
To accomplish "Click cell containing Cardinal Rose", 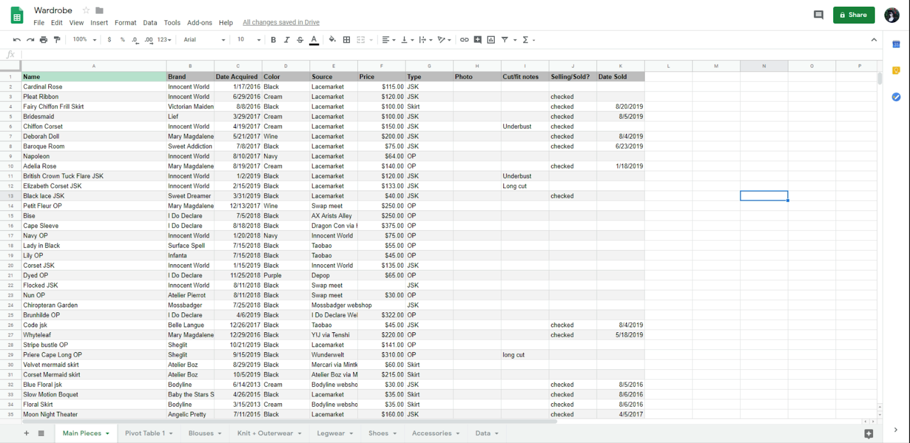I will coord(94,87).
